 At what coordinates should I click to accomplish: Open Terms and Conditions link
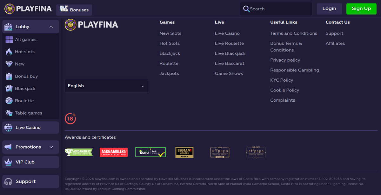[x=294, y=33]
